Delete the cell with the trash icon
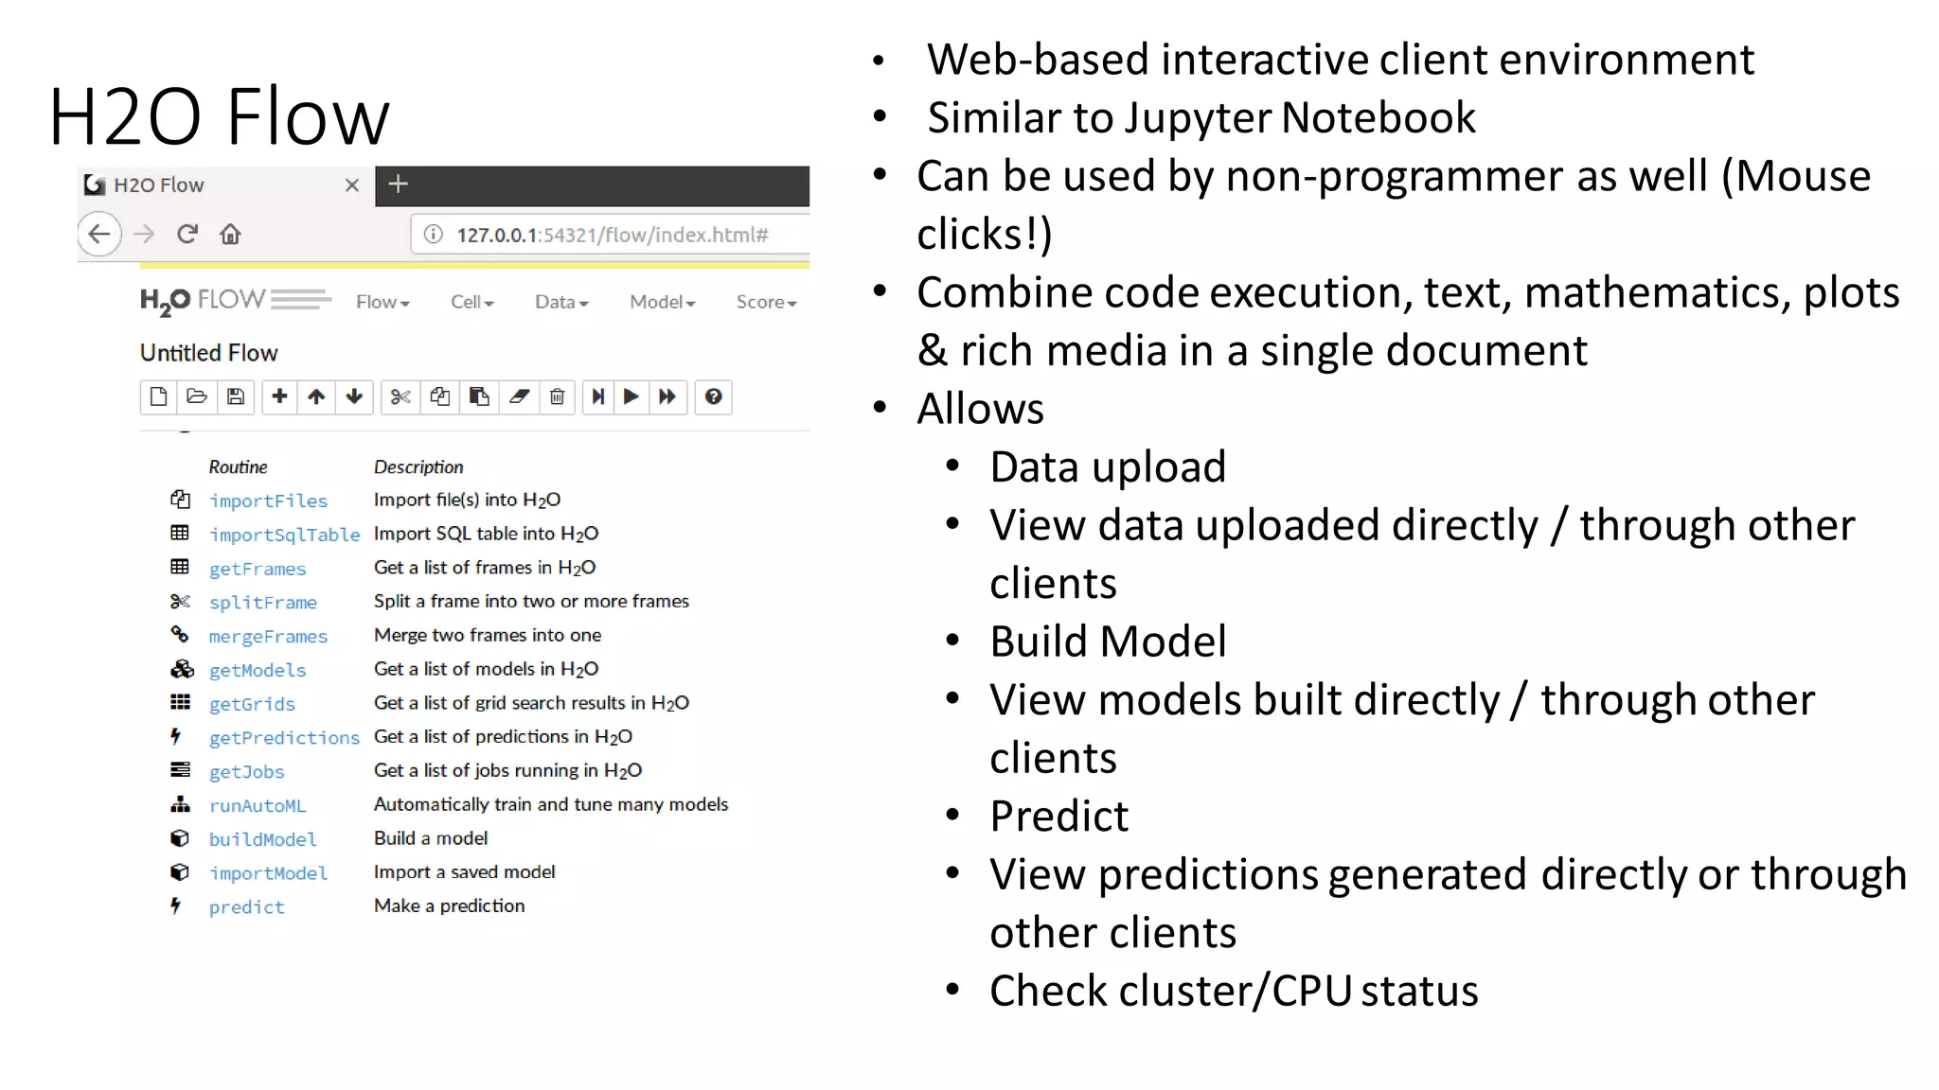This screenshot has height=1090, width=1939. [558, 396]
